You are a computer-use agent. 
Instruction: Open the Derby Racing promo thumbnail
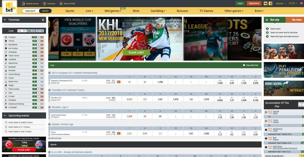tap(284, 88)
